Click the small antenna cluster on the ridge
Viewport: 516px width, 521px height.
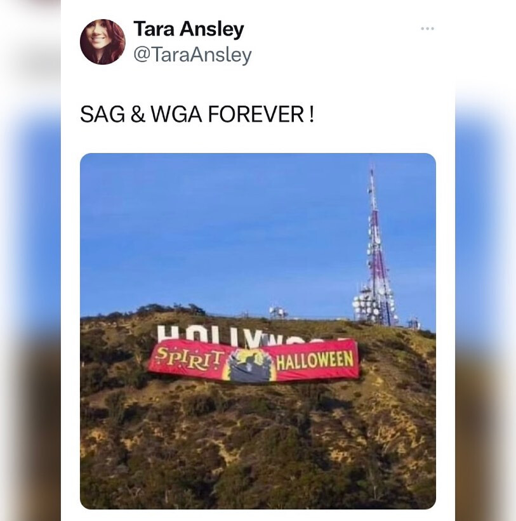point(279,312)
